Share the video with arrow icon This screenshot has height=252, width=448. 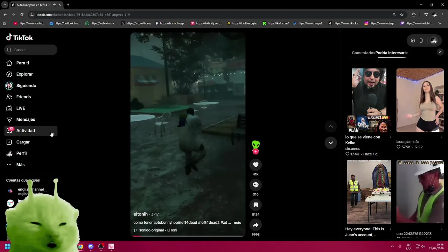point(255,225)
